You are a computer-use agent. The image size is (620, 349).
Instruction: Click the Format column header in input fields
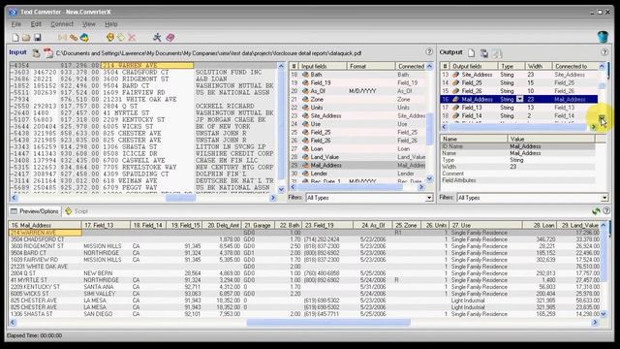[371, 66]
